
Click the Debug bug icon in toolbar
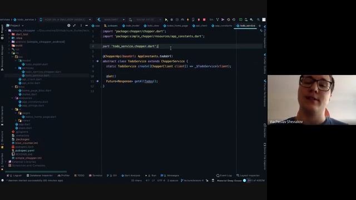(x=172, y=20)
